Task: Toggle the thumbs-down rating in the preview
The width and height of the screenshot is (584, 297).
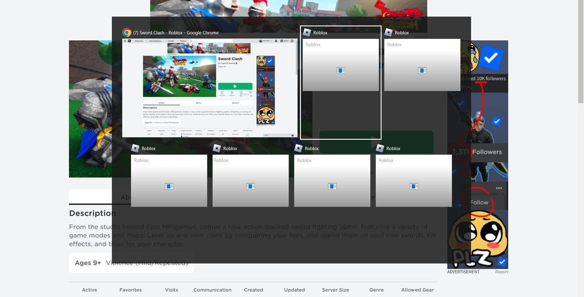Action: [x=250, y=92]
